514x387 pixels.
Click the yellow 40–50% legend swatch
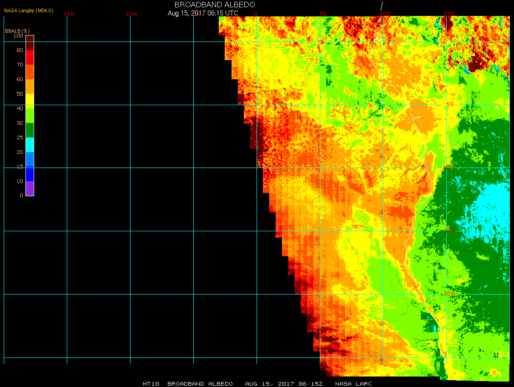pos(30,100)
